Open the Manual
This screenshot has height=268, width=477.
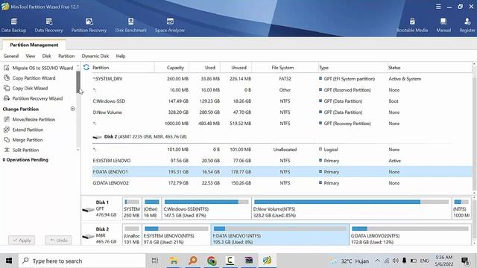[443, 25]
